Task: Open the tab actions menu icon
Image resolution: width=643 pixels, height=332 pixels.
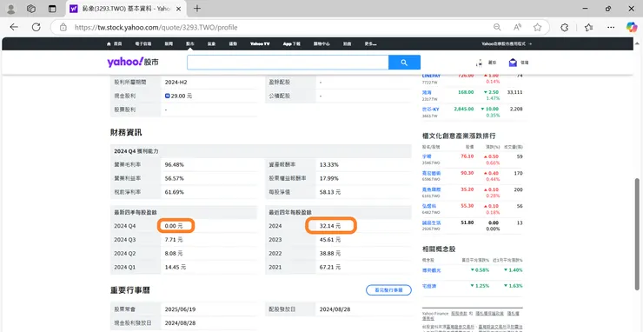Action: [x=52, y=9]
